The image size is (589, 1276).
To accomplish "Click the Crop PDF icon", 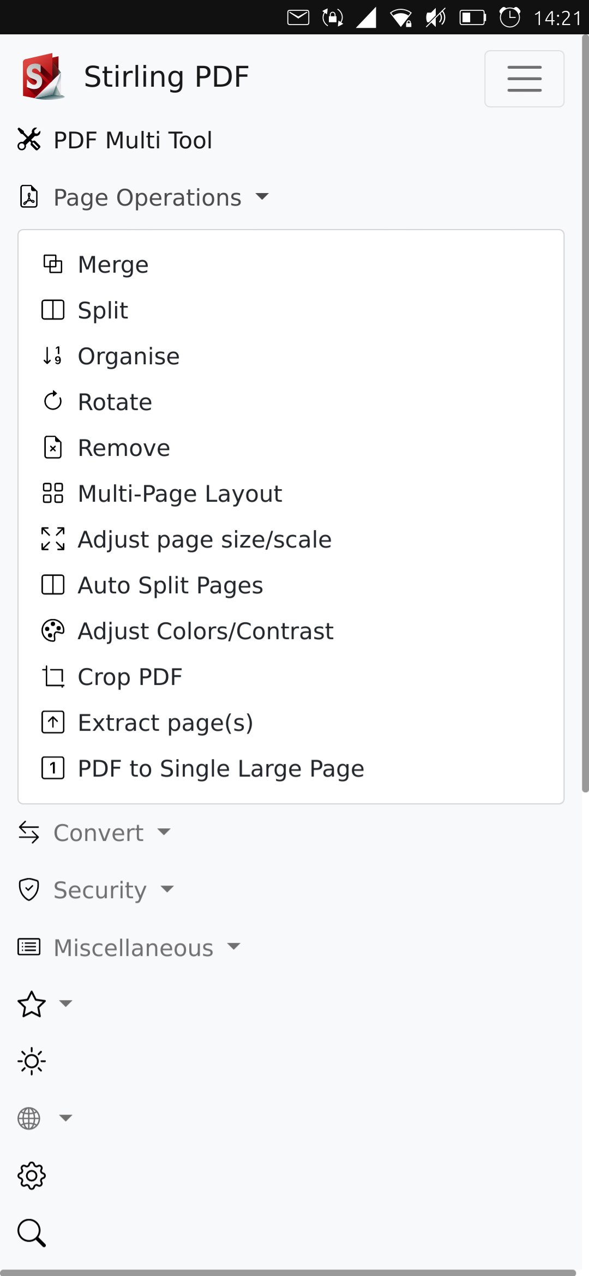I will (x=53, y=677).
